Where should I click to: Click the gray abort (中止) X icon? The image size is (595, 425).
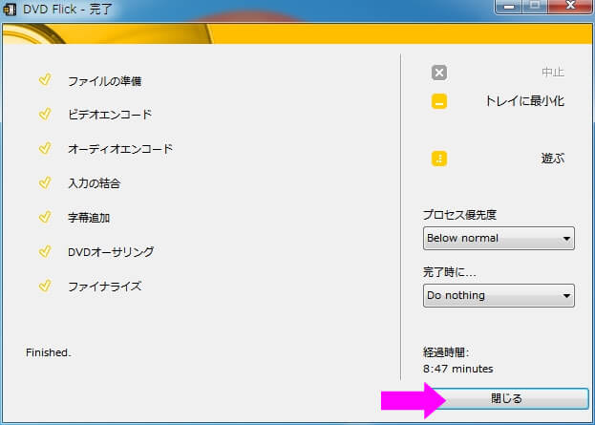[439, 73]
